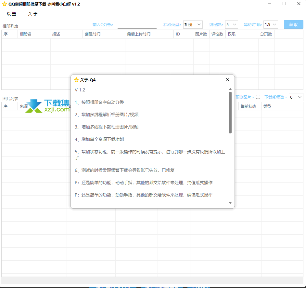This screenshot has height=288, width=306.
Task: Click the V 1.2 text in dialog
Action: 80,90
